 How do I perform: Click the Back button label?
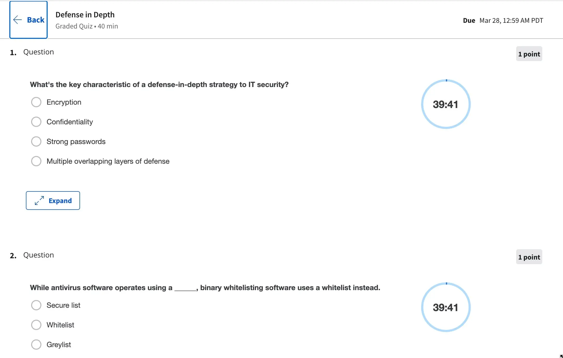(36, 20)
